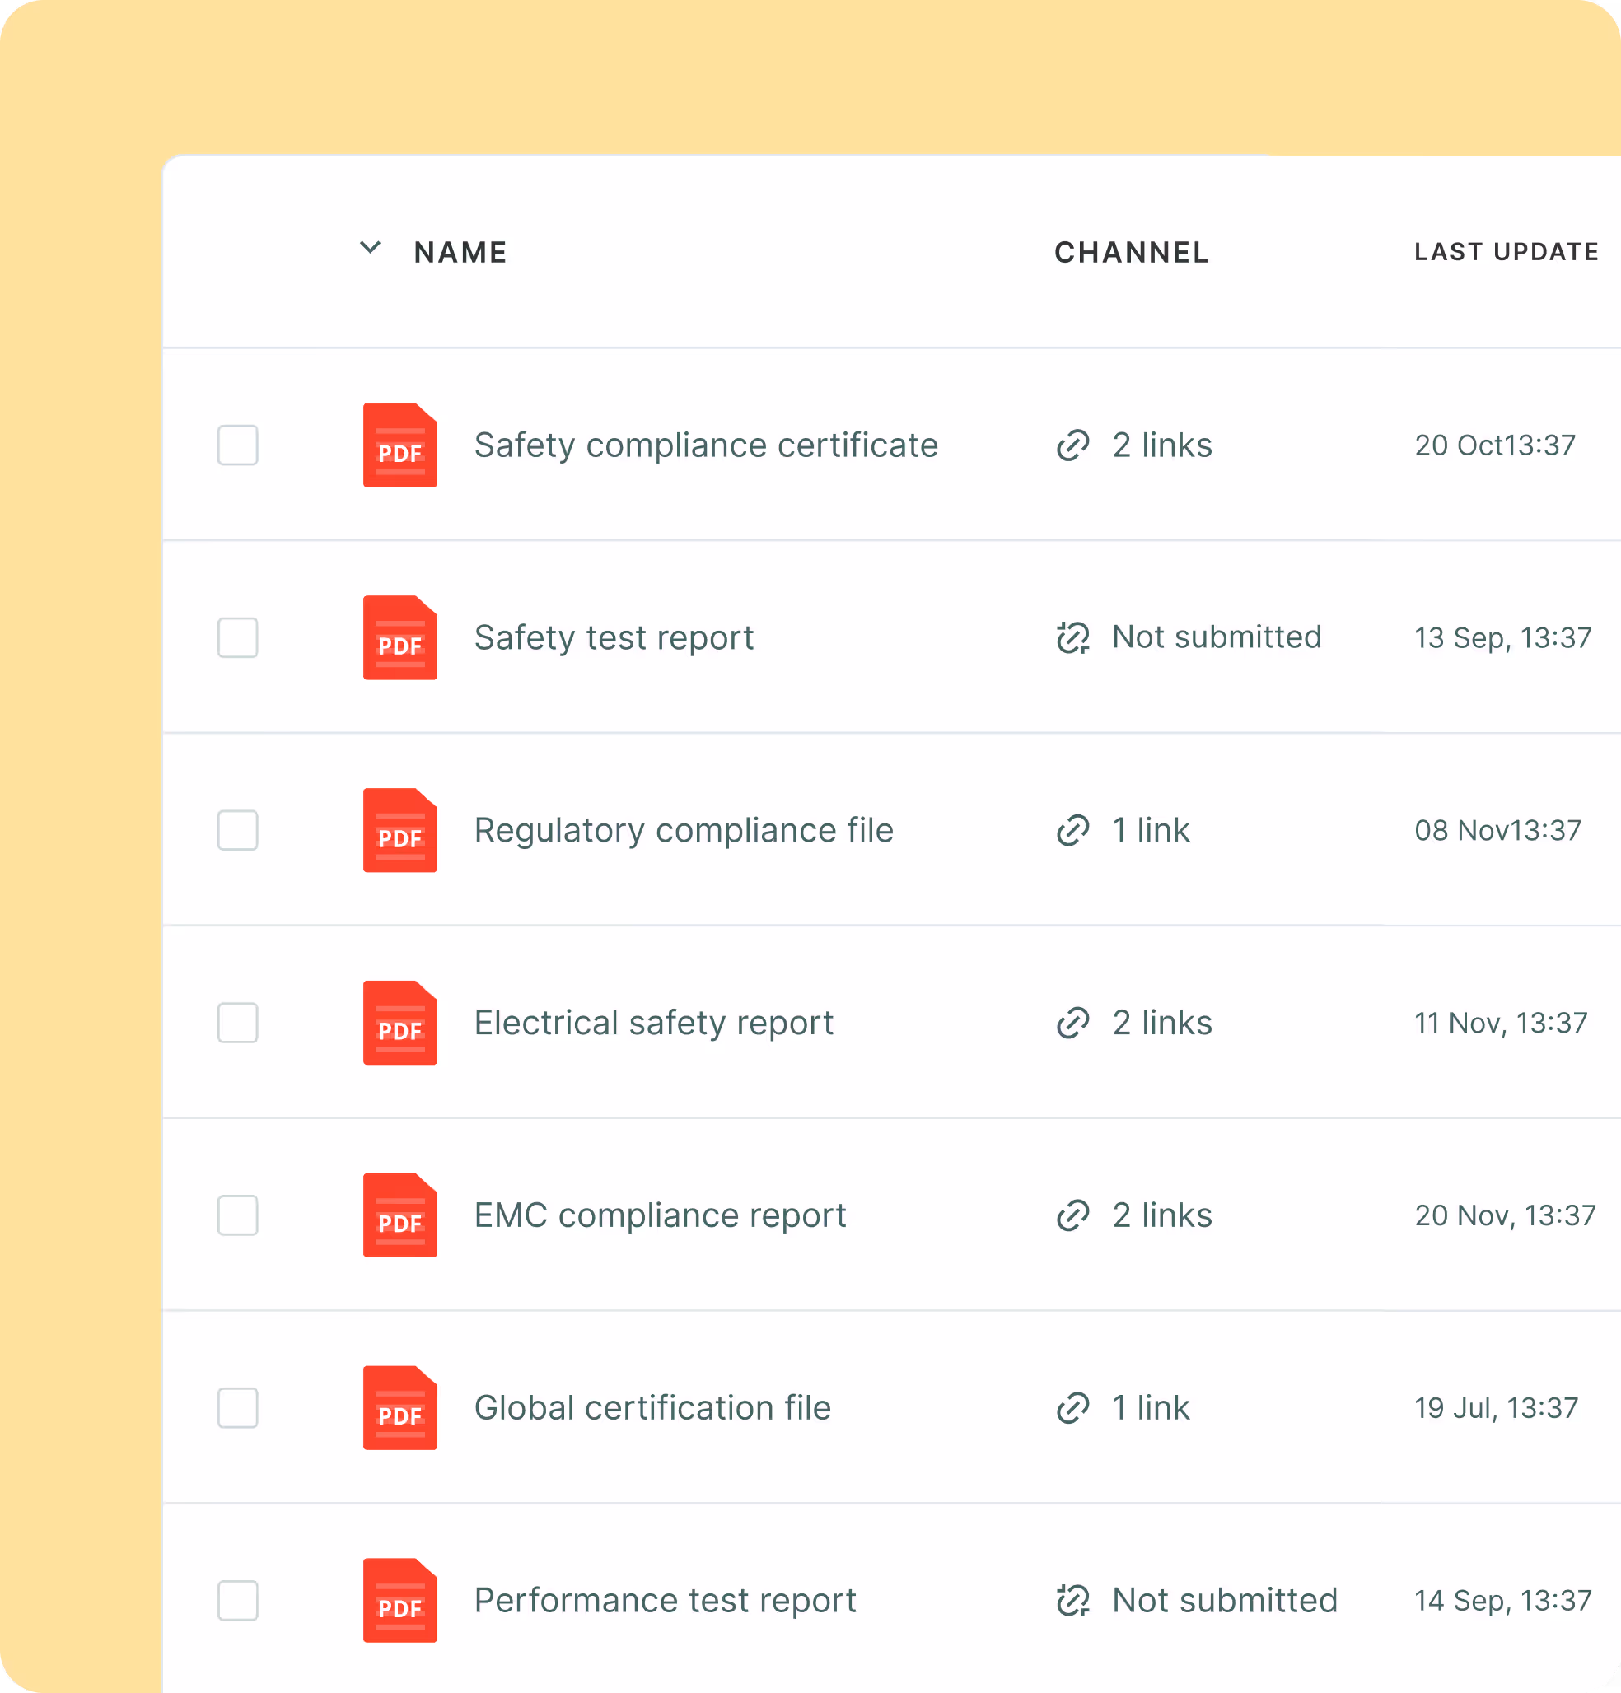Click the 20 Nov, 13:37 timestamp
This screenshot has width=1621, height=1693.
[1504, 1216]
